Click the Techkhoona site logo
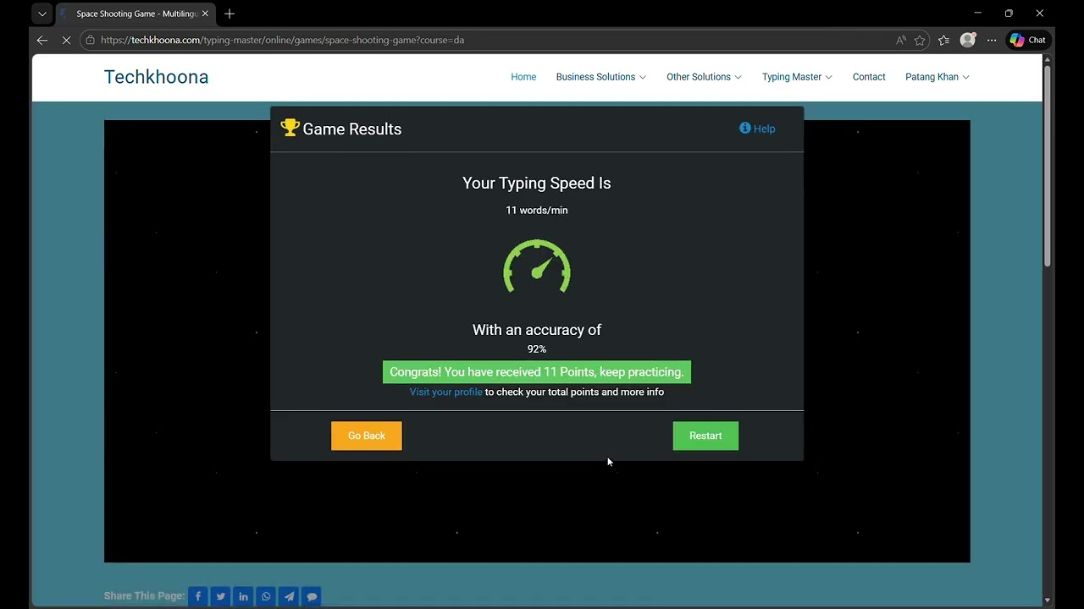Viewport: 1084px width, 609px height. tap(156, 77)
